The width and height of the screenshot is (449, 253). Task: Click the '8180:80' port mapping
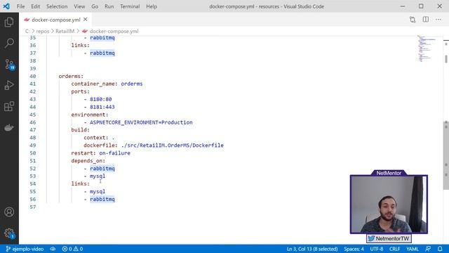pyautogui.click(x=101, y=99)
